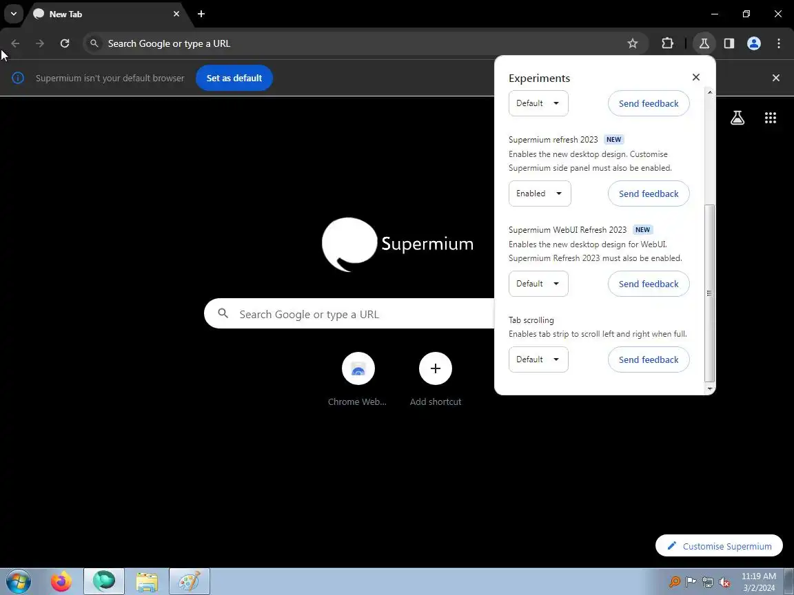The width and height of the screenshot is (794, 595).
Task: Click the Tab scrolling experiment title
Action: point(531,320)
